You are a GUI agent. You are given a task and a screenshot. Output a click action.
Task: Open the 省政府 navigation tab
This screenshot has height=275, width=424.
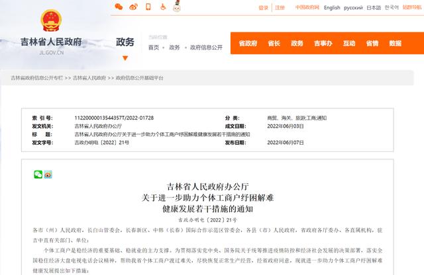(248, 43)
